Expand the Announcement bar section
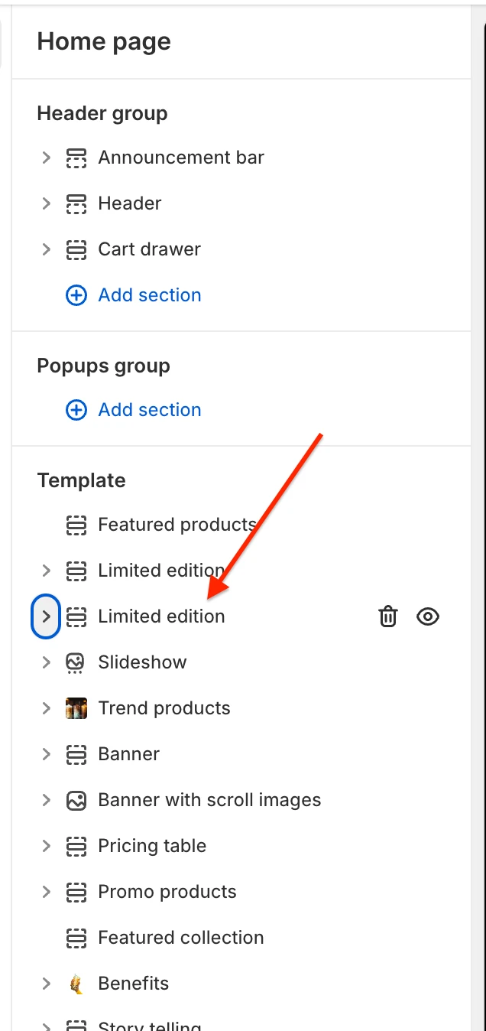The image size is (486, 1031). pos(47,158)
